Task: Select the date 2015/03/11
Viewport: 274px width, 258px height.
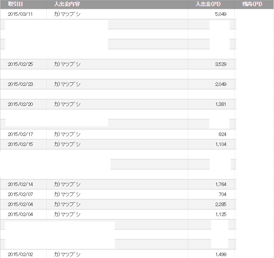Action: [20, 14]
